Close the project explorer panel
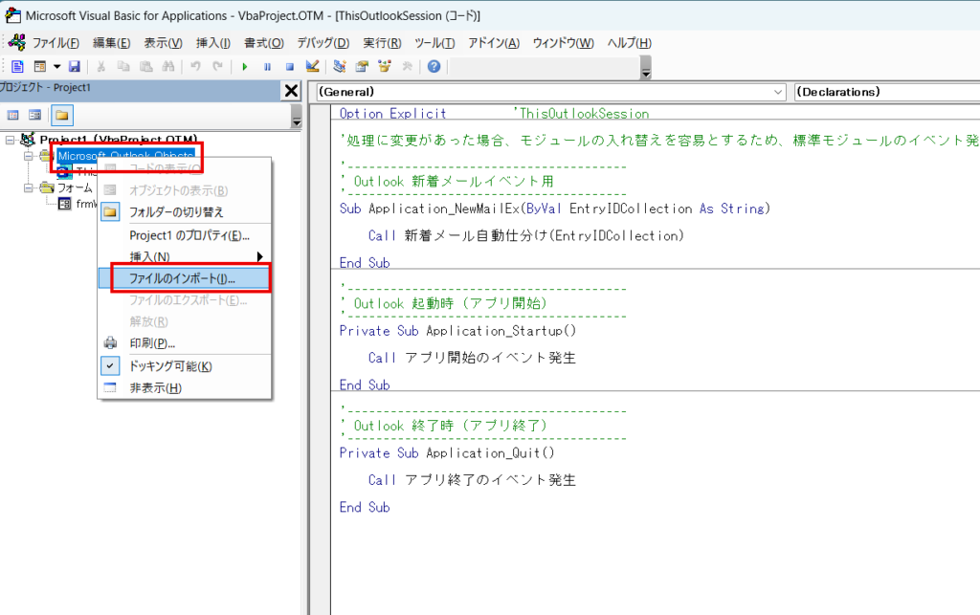Image resolution: width=980 pixels, height=615 pixels. pyautogui.click(x=292, y=90)
